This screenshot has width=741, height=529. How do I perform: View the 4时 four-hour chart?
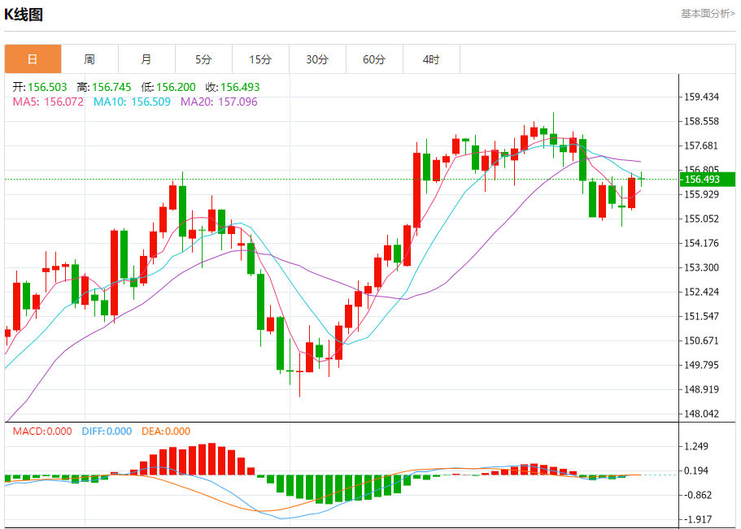tap(431, 59)
